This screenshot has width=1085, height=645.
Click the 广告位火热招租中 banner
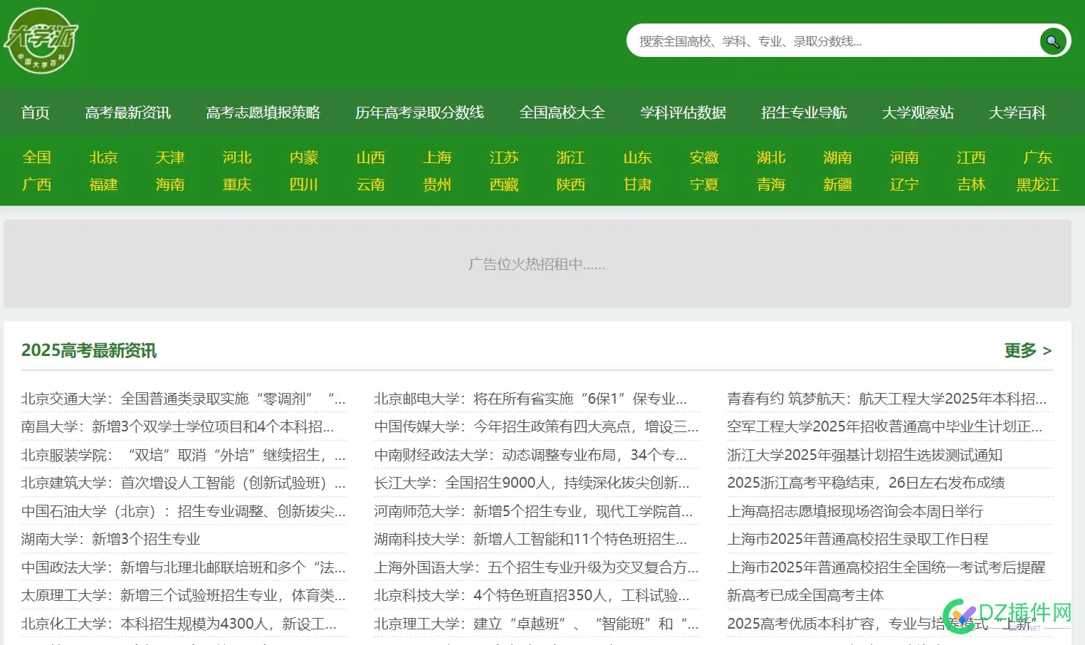(538, 264)
